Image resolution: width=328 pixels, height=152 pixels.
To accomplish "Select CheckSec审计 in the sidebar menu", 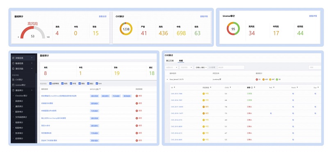I will pos(21,96).
